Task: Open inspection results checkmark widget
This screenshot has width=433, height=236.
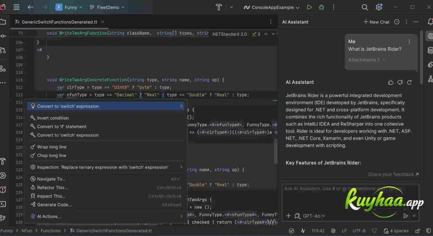Action: coord(256,34)
